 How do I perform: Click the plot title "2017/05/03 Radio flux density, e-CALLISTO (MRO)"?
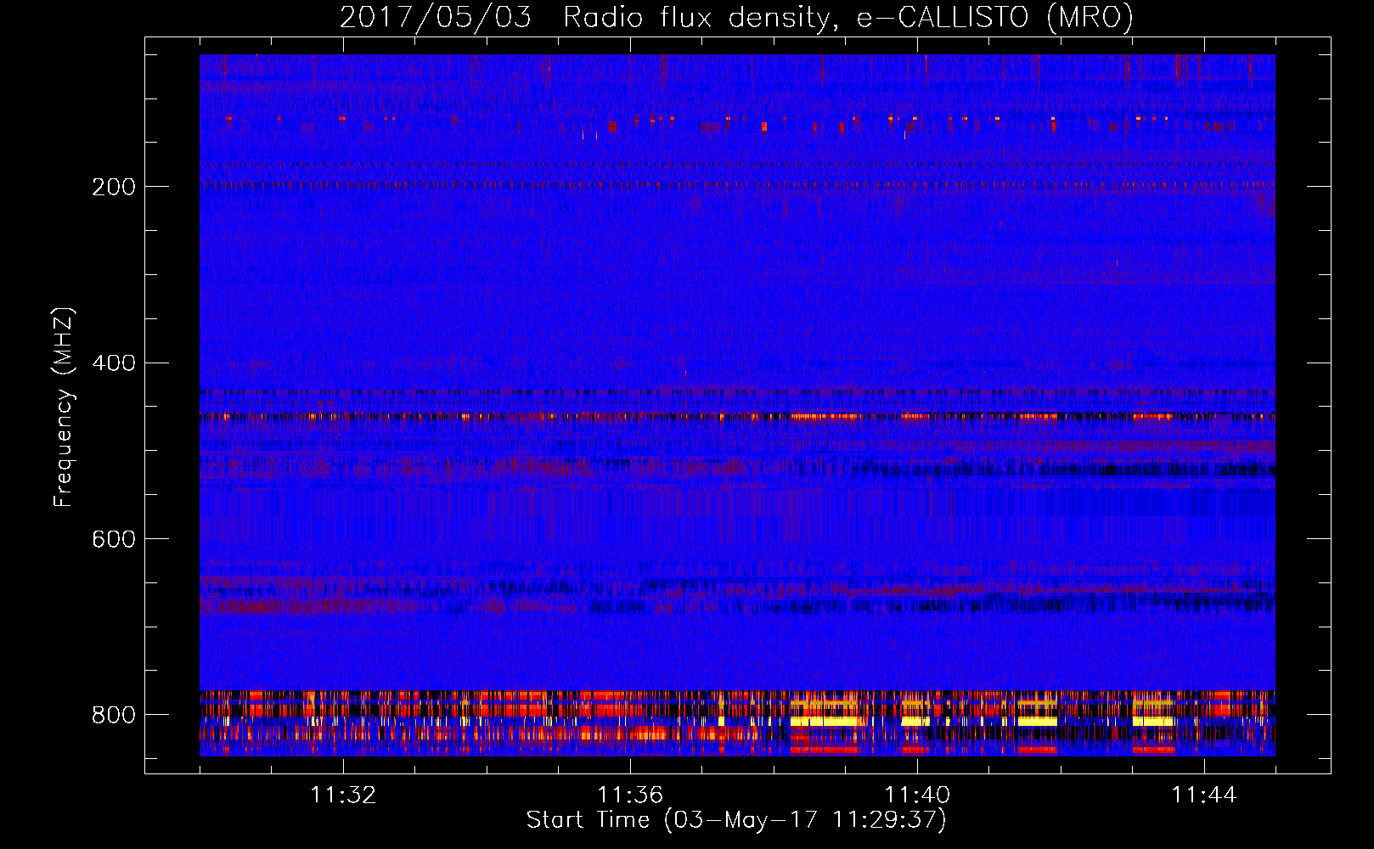pyautogui.click(x=736, y=17)
